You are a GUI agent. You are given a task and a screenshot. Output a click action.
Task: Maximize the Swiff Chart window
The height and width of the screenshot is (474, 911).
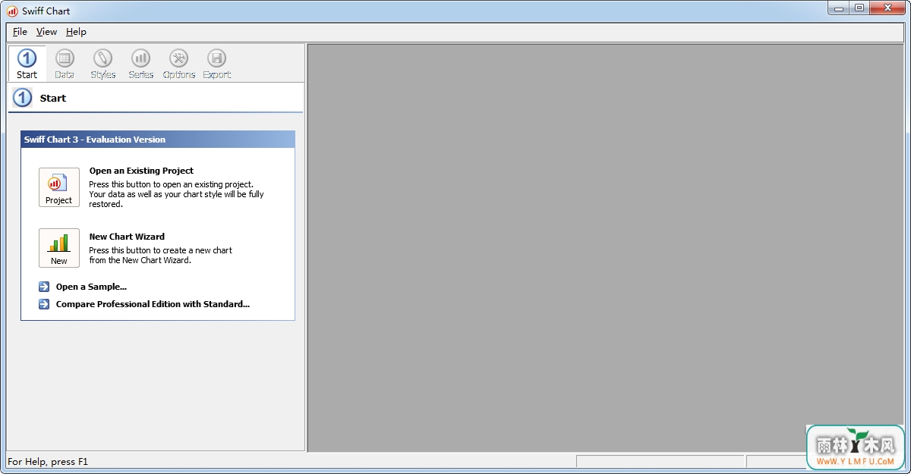pyautogui.click(x=859, y=8)
